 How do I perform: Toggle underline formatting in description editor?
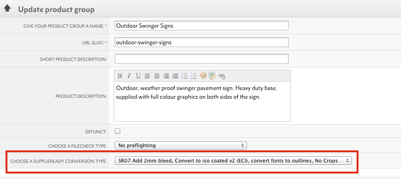[x=138, y=76]
